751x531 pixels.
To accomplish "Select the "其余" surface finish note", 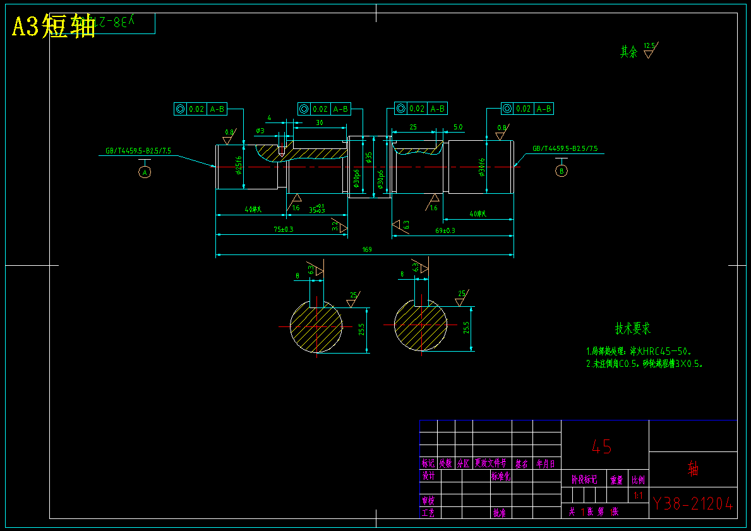I will 629,52.
